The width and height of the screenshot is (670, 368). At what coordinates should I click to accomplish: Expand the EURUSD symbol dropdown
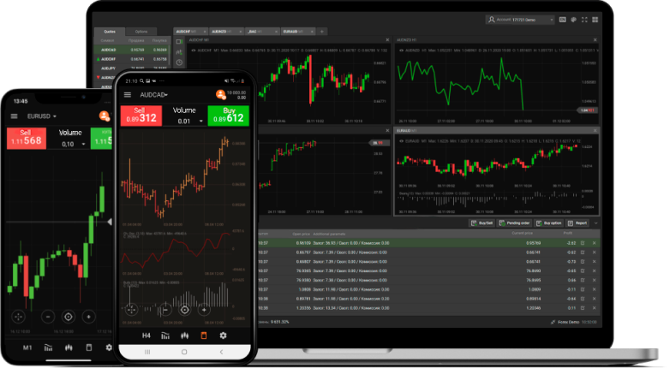[x=42, y=116]
